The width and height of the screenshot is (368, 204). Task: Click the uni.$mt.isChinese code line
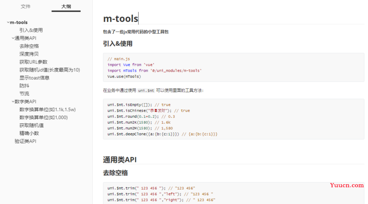(148, 111)
